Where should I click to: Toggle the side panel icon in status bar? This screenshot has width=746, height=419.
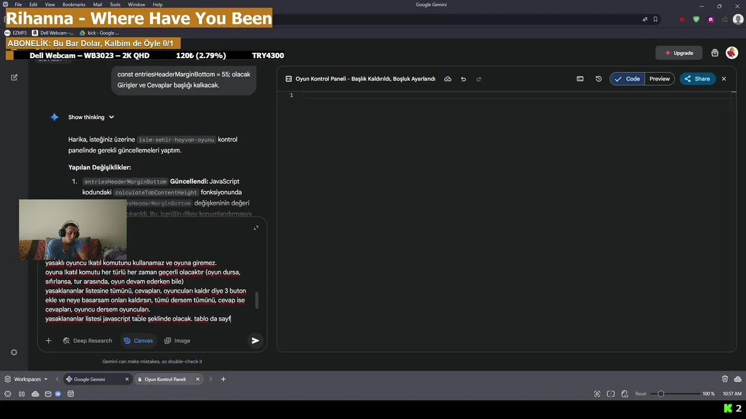point(22,393)
